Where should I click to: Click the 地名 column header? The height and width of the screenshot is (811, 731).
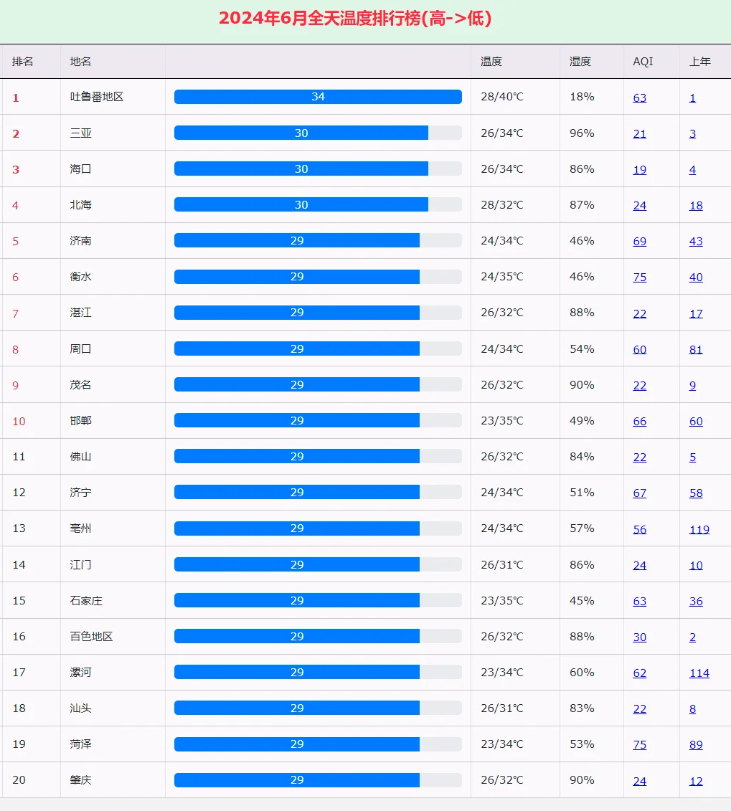click(81, 62)
